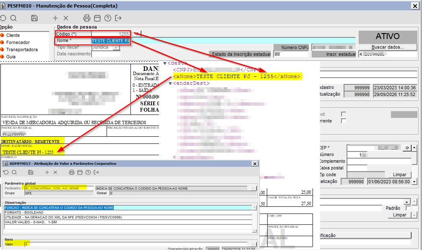Click the Caixa postal field

[357, 168]
